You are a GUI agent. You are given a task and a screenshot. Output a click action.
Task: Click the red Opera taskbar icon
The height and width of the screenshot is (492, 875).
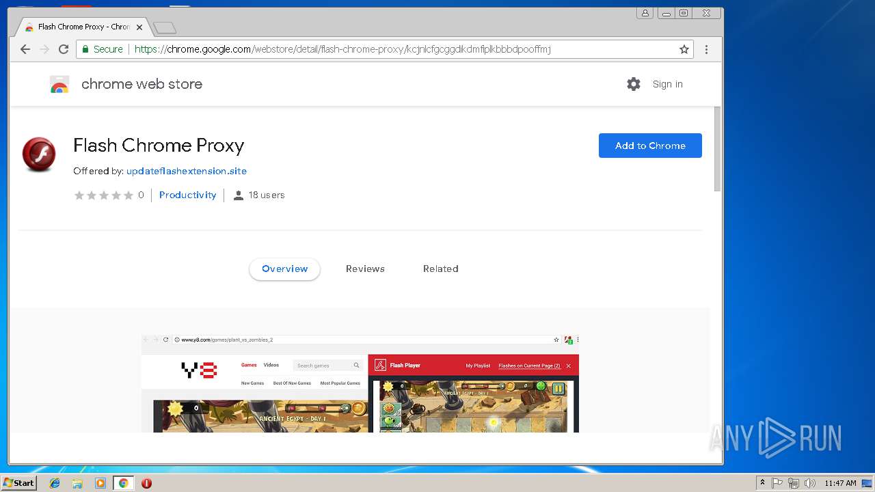click(x=146, y=483)
